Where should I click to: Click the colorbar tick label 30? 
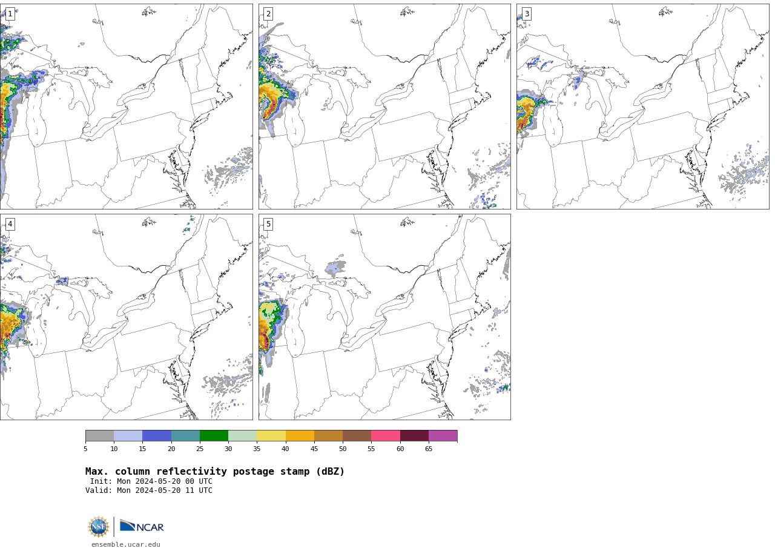(x=228, y=449)
